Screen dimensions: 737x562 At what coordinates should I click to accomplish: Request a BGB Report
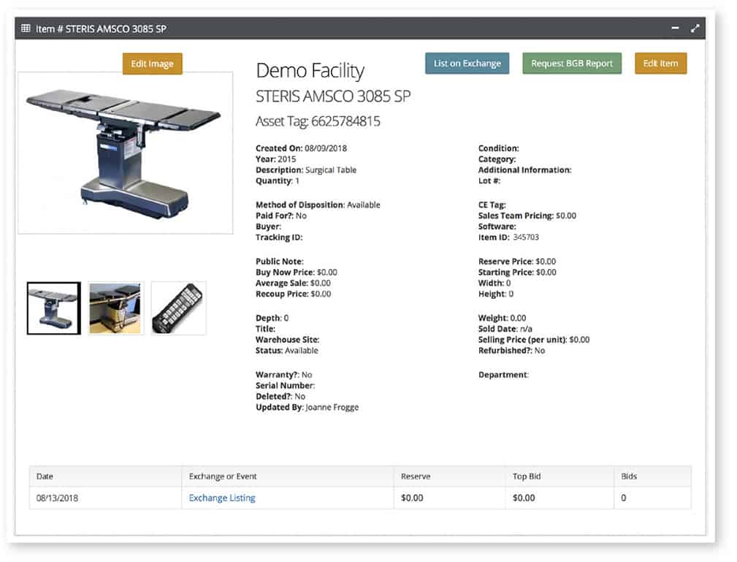(572, 64)
